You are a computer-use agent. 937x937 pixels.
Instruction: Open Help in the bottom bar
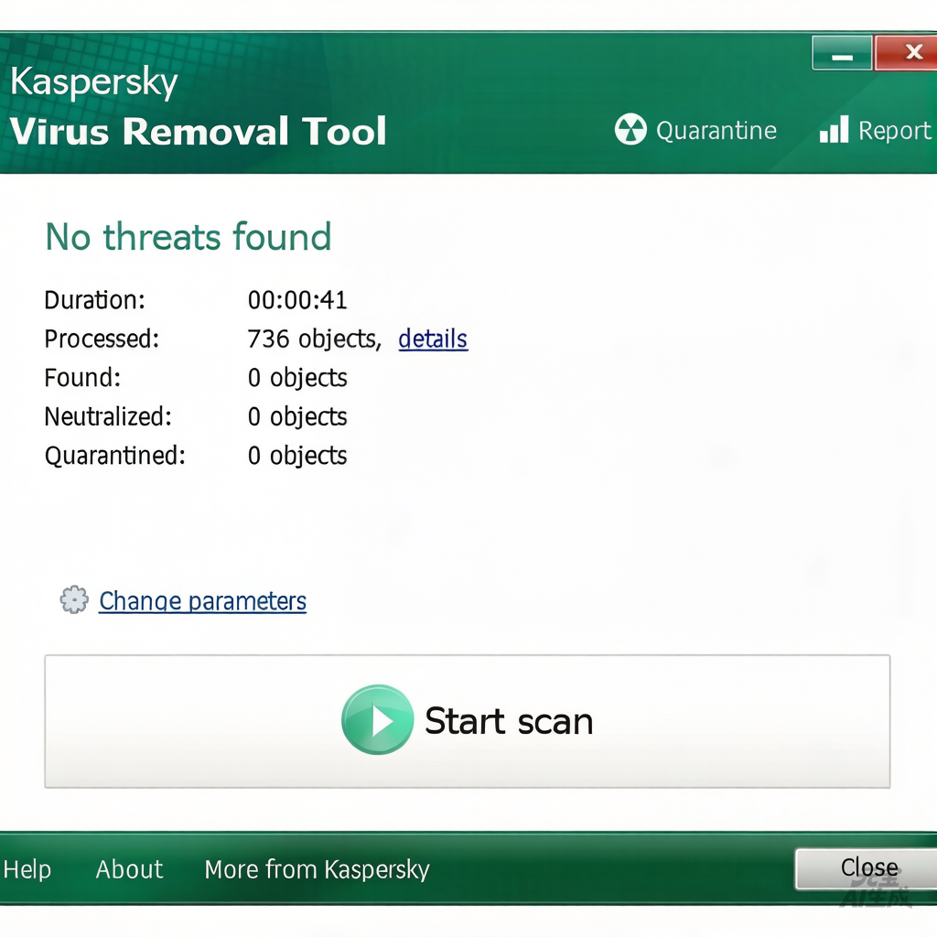pos(27,869)
